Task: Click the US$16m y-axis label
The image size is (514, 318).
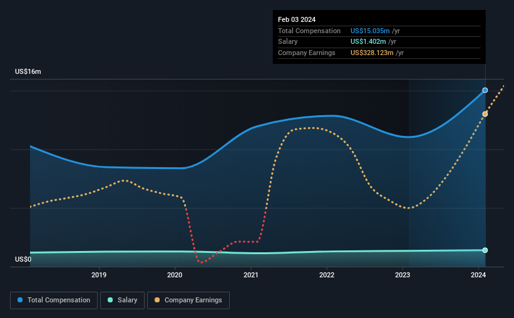Action: click(28, 71)
